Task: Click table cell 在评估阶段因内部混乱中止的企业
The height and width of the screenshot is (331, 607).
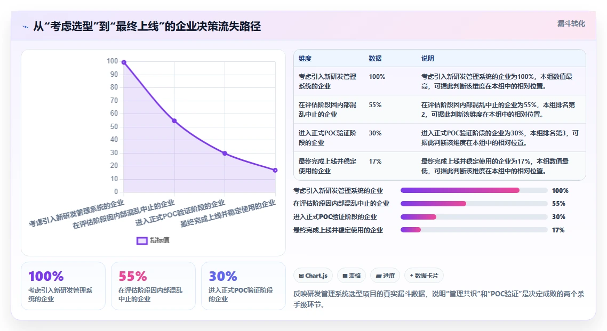Action: pyautogui.click(x=328, y=109)
